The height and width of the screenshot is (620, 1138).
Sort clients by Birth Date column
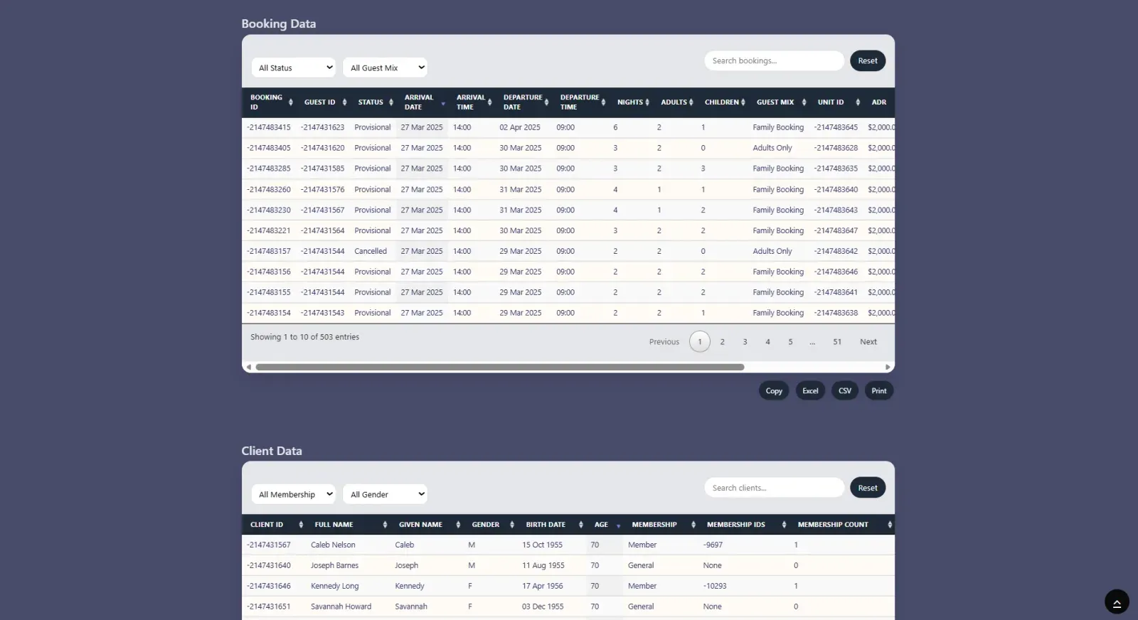pyautogui.click(x=554, y=525)
